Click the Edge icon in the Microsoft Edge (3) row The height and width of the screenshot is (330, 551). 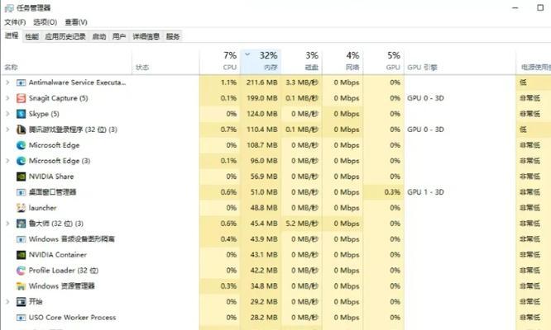tap(21, 161)
